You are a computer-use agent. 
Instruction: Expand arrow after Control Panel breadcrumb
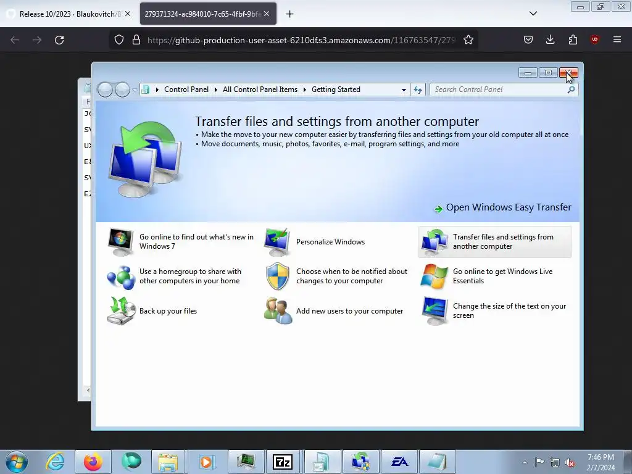215,89
